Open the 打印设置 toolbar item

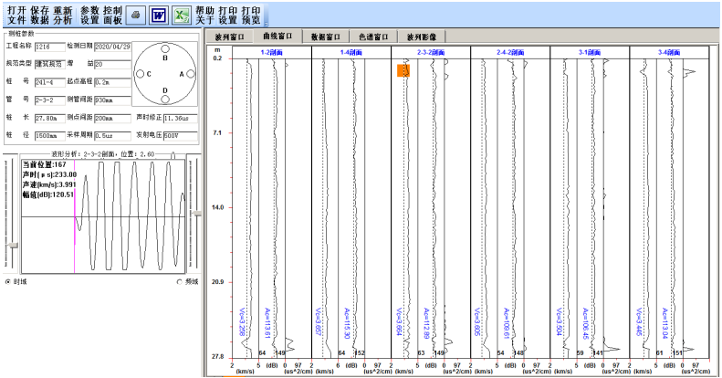(228, 16)
